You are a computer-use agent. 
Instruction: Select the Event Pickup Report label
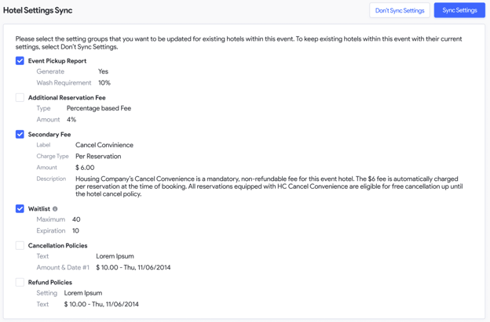tap(57, 61)
